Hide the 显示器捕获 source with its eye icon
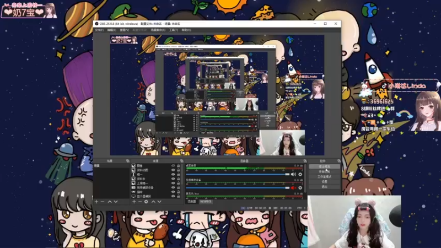441x248 pixels. 173,196
